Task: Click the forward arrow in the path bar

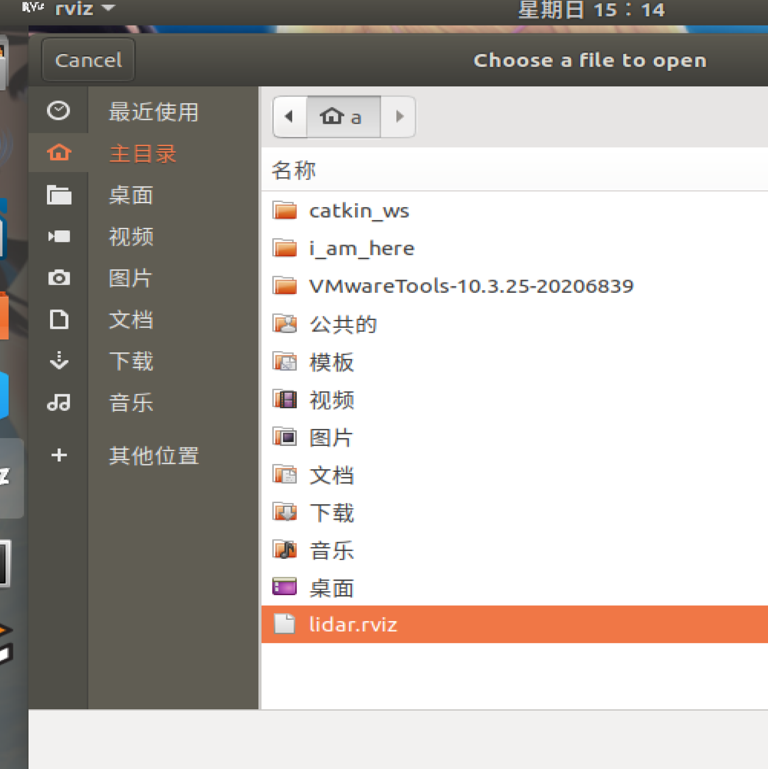Action: [x=398, y=117]
